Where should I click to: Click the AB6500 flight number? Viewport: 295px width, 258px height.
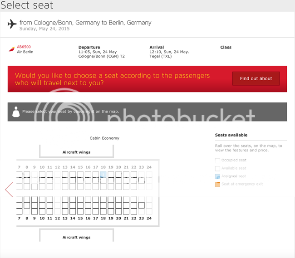[24, 47]
